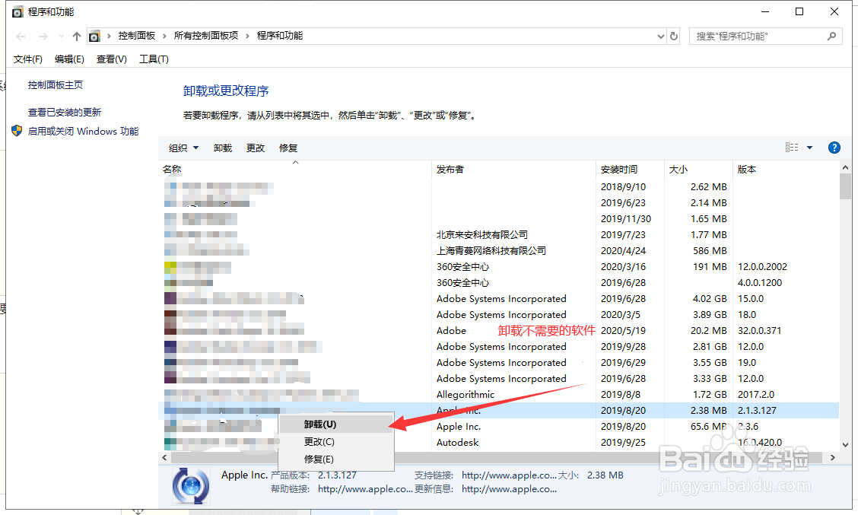The image size is (858, 515).
Task: Open the 工具 menu
Action: 154,59
